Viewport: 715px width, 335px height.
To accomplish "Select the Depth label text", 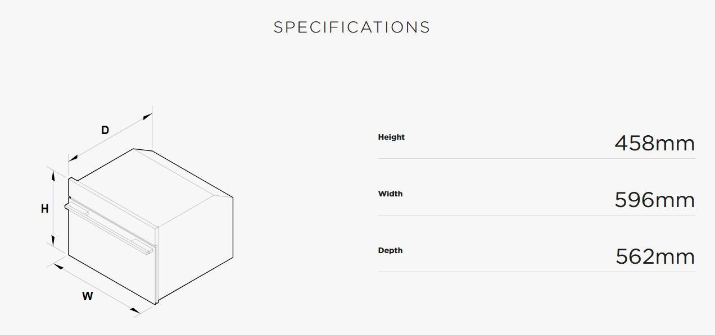I will 390,250.
